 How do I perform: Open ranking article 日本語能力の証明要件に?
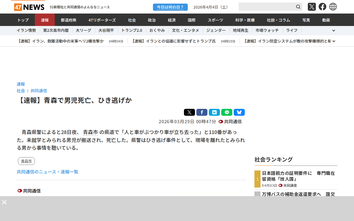pos(298,176)
